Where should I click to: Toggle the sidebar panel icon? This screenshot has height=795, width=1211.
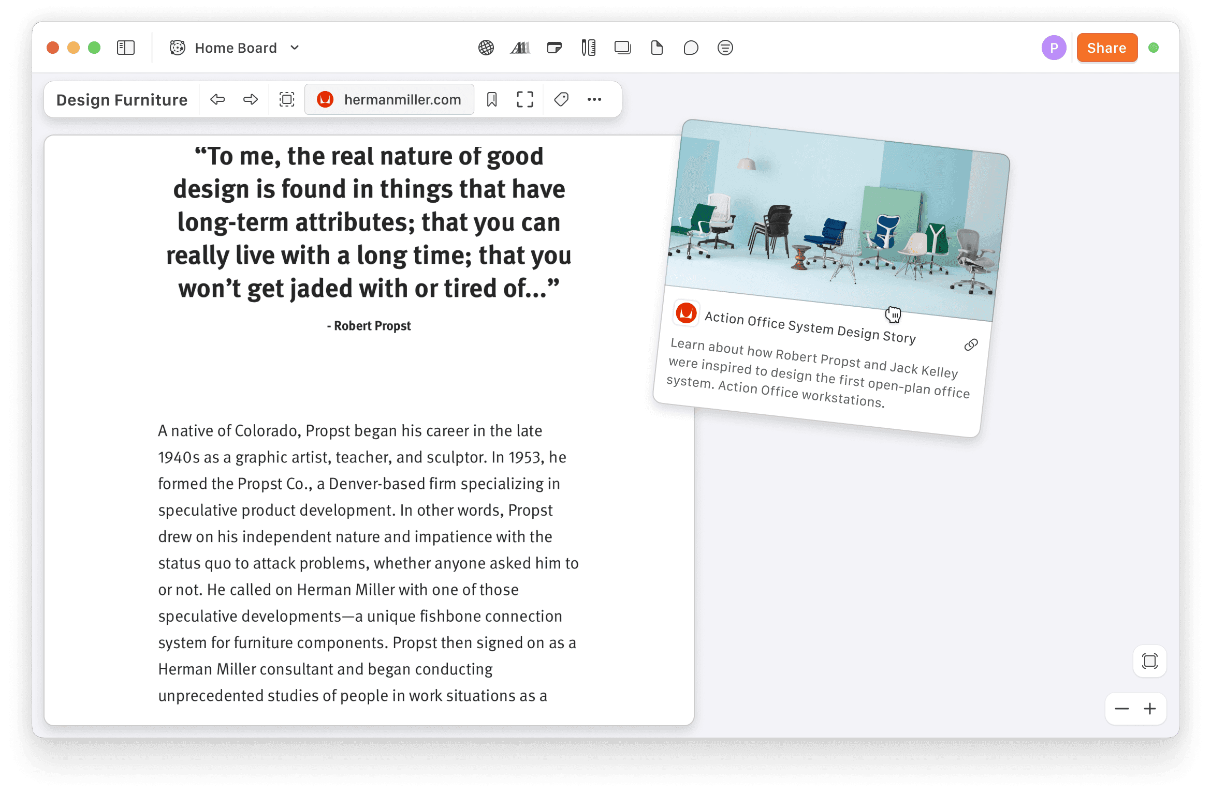126,48
